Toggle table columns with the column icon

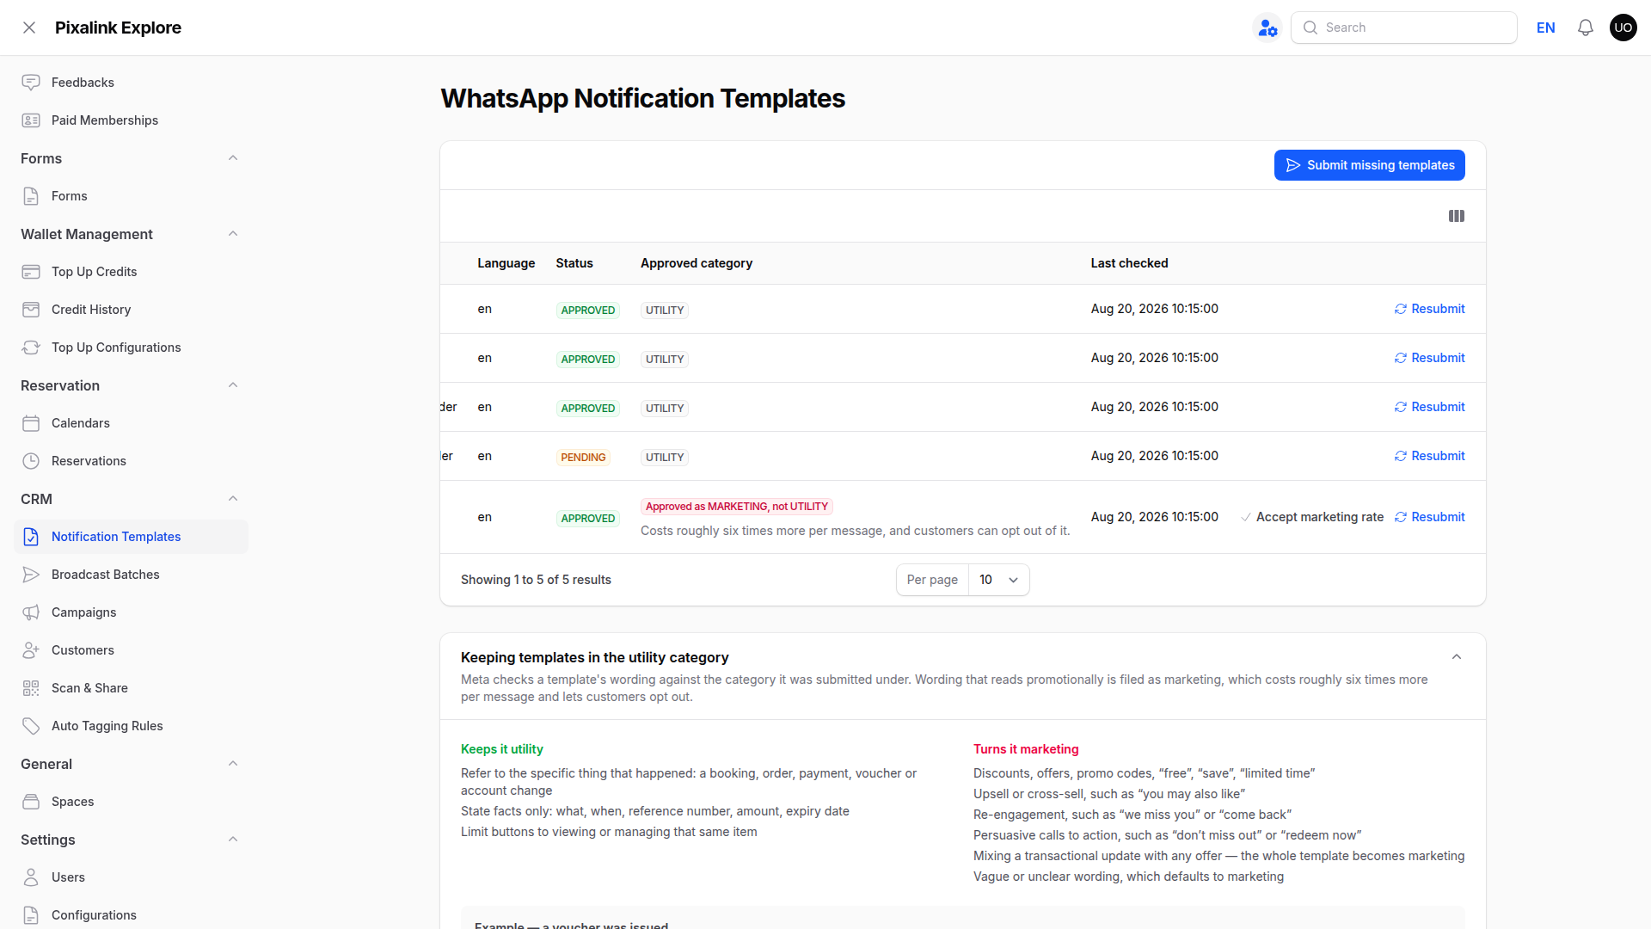[x=1457, y=216]
